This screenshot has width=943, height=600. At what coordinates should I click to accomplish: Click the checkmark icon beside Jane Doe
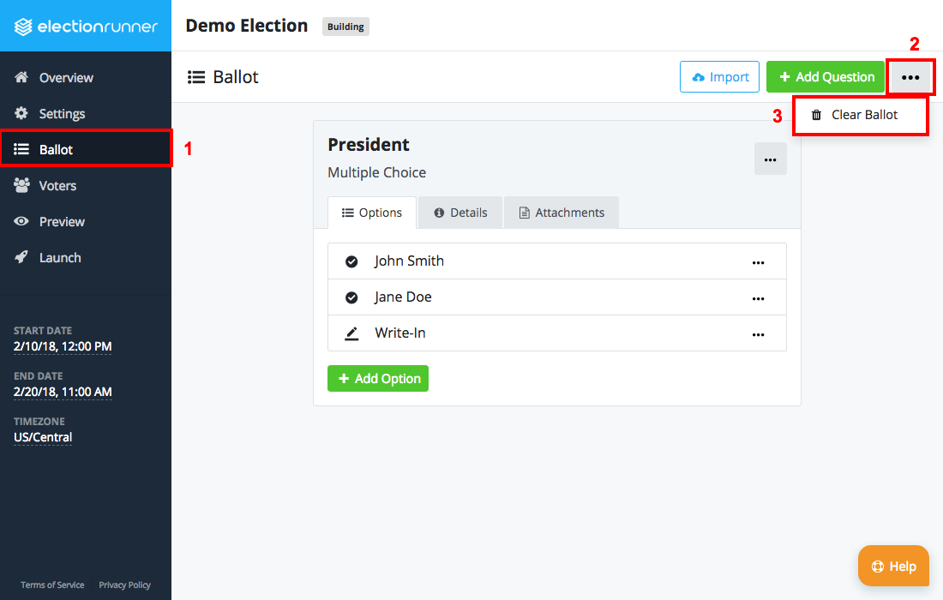pos(351,297)
